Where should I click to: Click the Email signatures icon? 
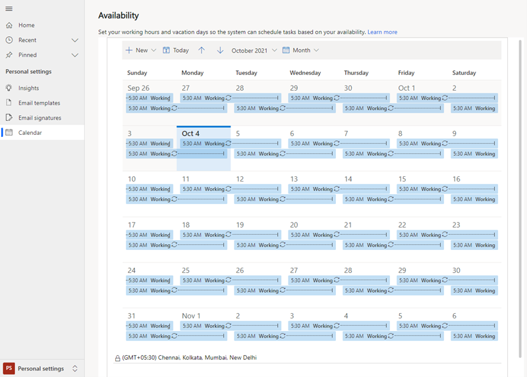click(9, 118)
